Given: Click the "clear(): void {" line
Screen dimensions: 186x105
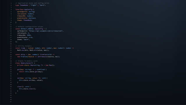Looking at the screenshot, I should (x=24, y=87).
